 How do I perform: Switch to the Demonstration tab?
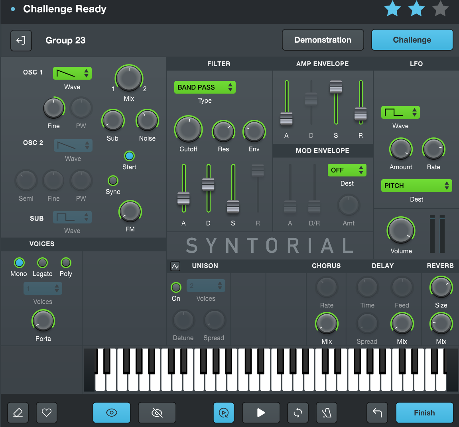[x=323, y=40]
